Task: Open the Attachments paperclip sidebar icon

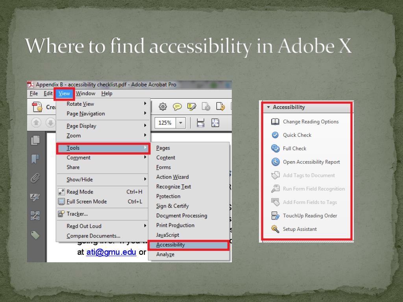Action: 35,178
